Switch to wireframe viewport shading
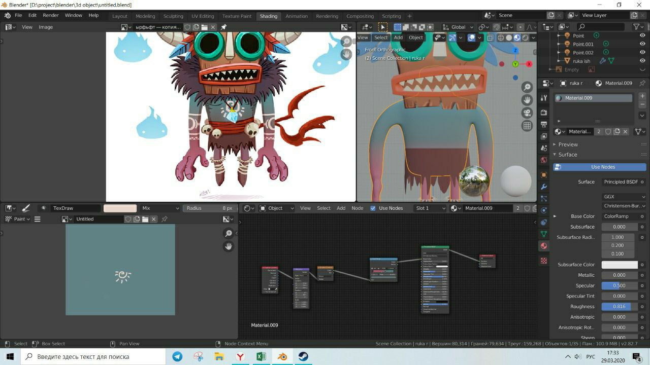Viewport: 650px width, 365px height. coord(501,38)
